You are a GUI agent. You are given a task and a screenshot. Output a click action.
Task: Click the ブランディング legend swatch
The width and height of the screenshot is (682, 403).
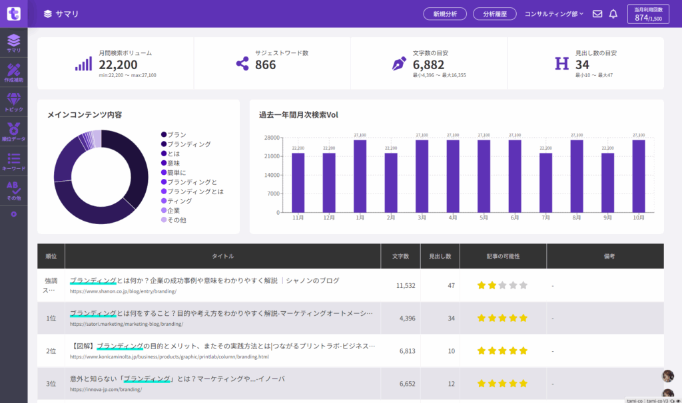pyautogui.click(x=164, y=144)
